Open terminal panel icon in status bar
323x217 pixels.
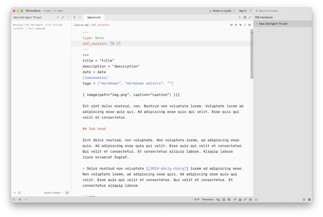pos(224,199)
